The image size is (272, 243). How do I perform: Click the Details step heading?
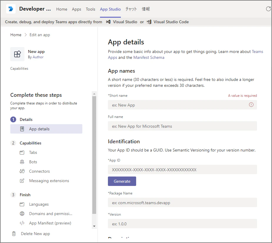[x=26, y=119]
